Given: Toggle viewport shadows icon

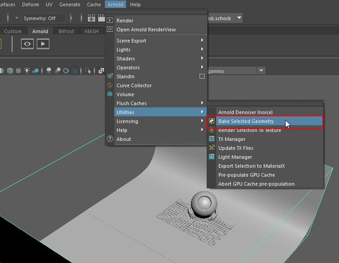Looking at the screenshot, I should coord(36,71).
